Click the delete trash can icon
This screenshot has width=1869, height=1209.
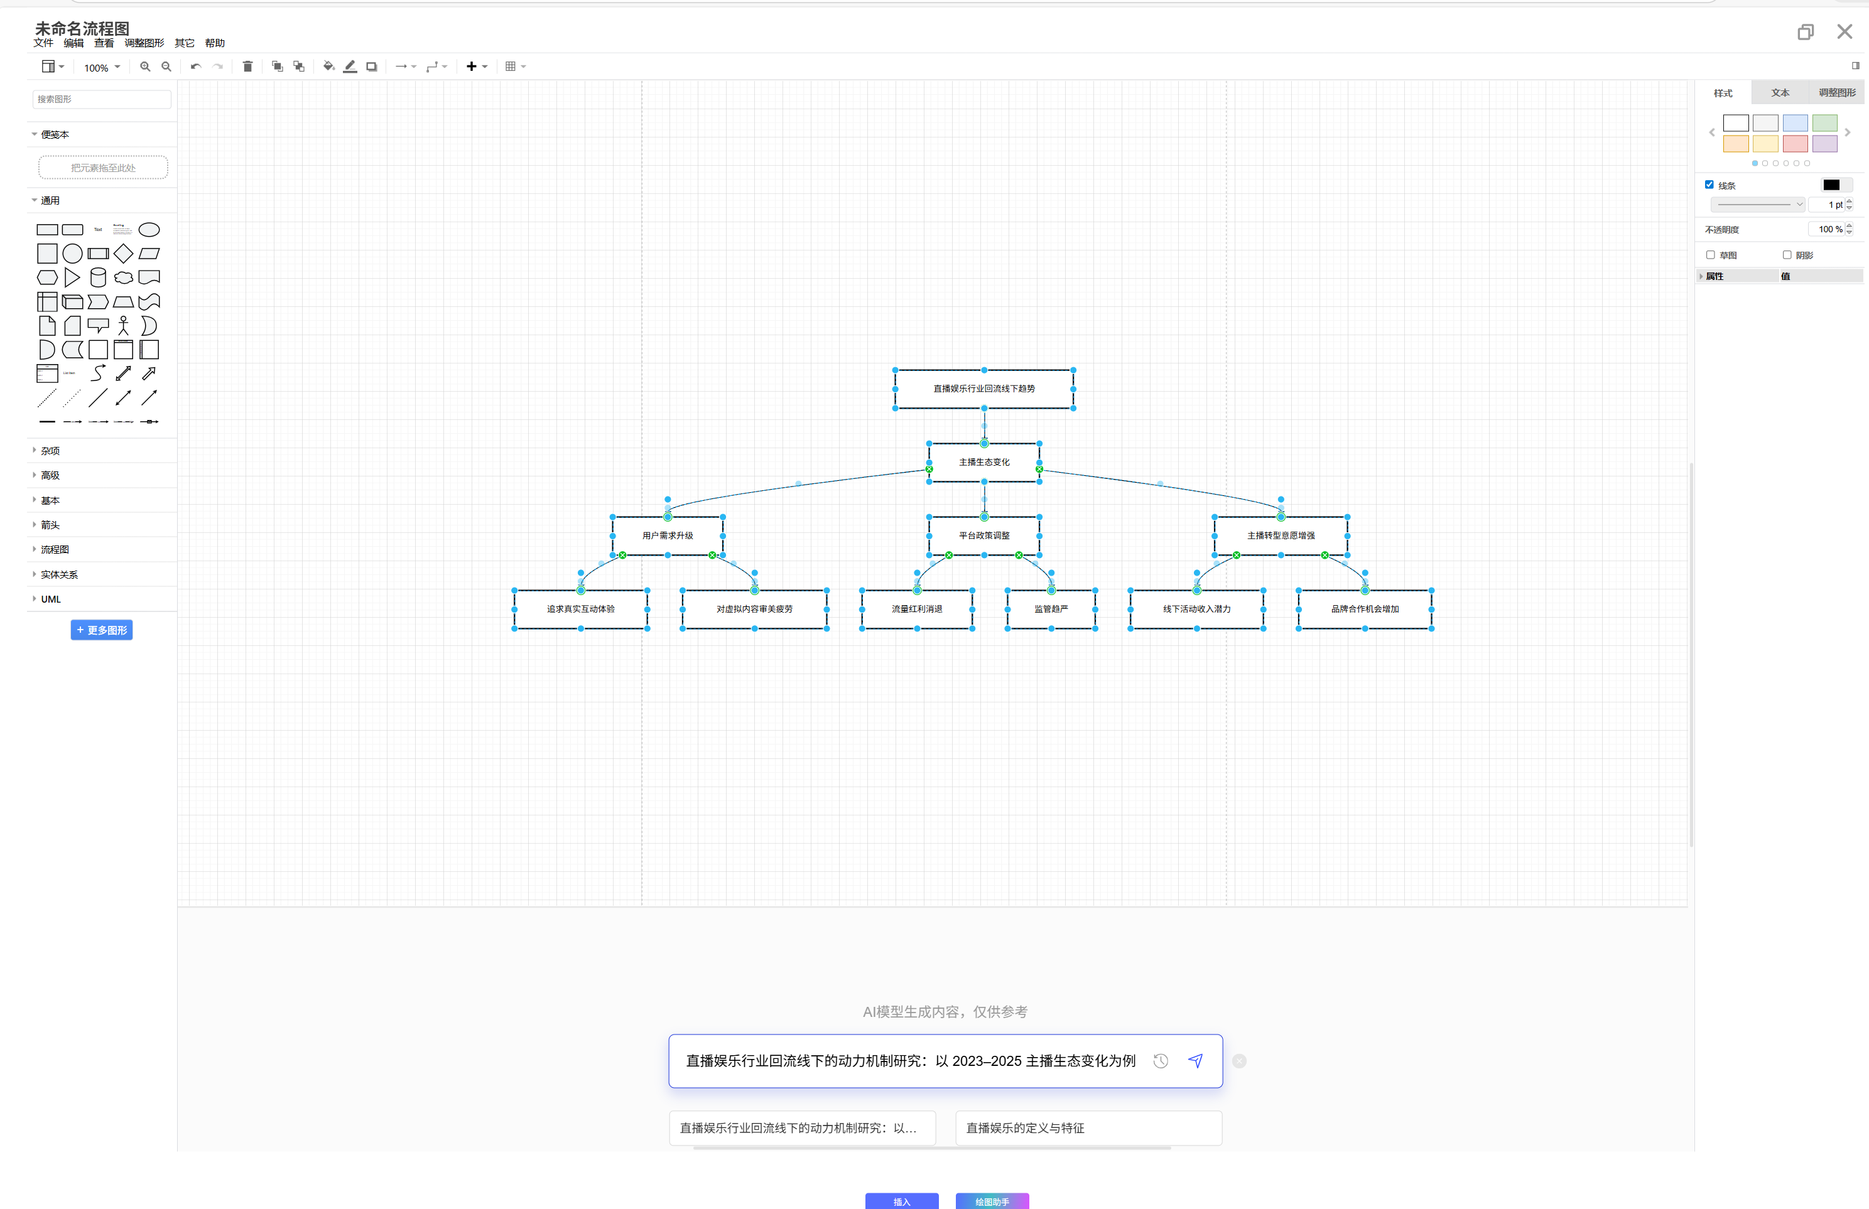247,67
